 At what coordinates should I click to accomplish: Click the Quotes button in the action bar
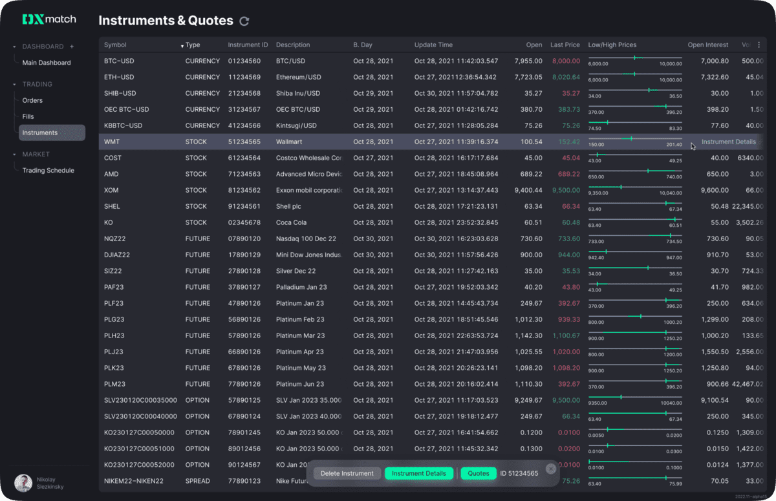point(479,473)
